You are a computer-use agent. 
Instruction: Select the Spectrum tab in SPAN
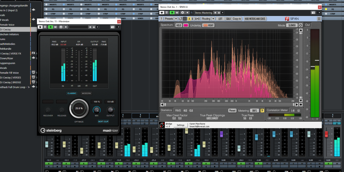click(167, 25)
